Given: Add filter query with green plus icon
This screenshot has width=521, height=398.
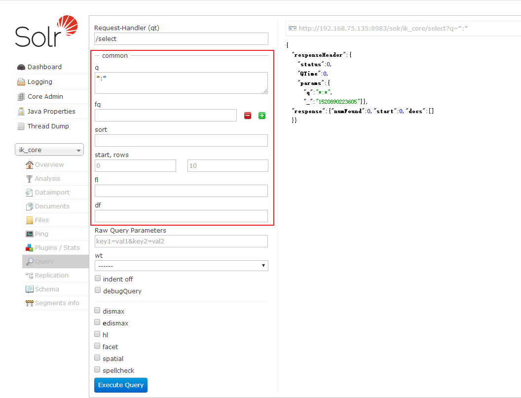Looking at the screenshot, I should (262, 116).
